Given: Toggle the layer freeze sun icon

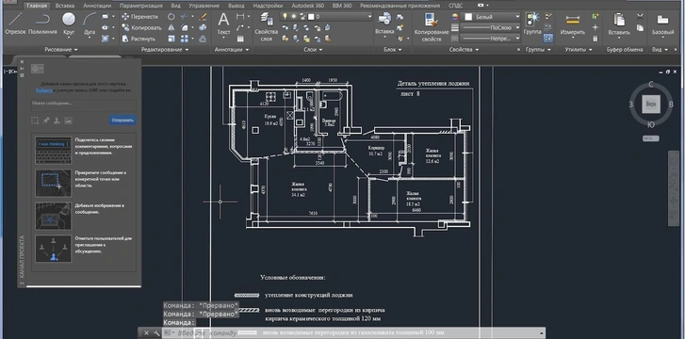Looking at the screenshot, I should 293,17.
